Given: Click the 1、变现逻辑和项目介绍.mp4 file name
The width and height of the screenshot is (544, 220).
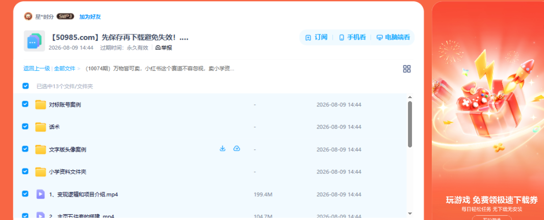Looking at the screenshot, I should tap(83, 194).
